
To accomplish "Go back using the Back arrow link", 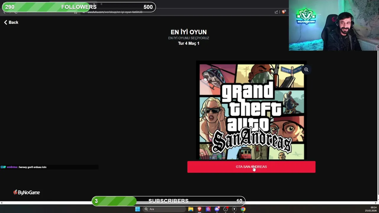I will 11,22.
